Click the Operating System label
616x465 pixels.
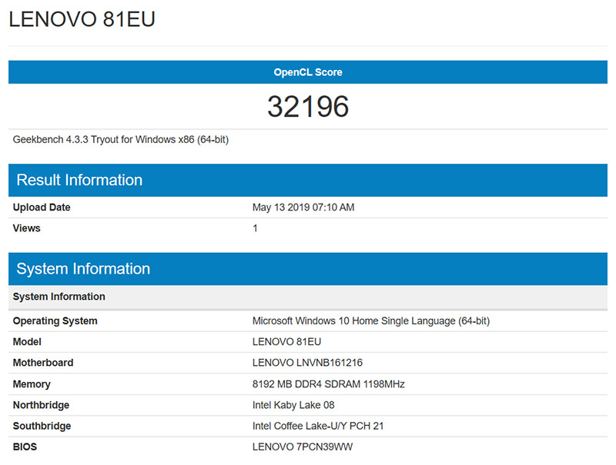click(55, 321)
